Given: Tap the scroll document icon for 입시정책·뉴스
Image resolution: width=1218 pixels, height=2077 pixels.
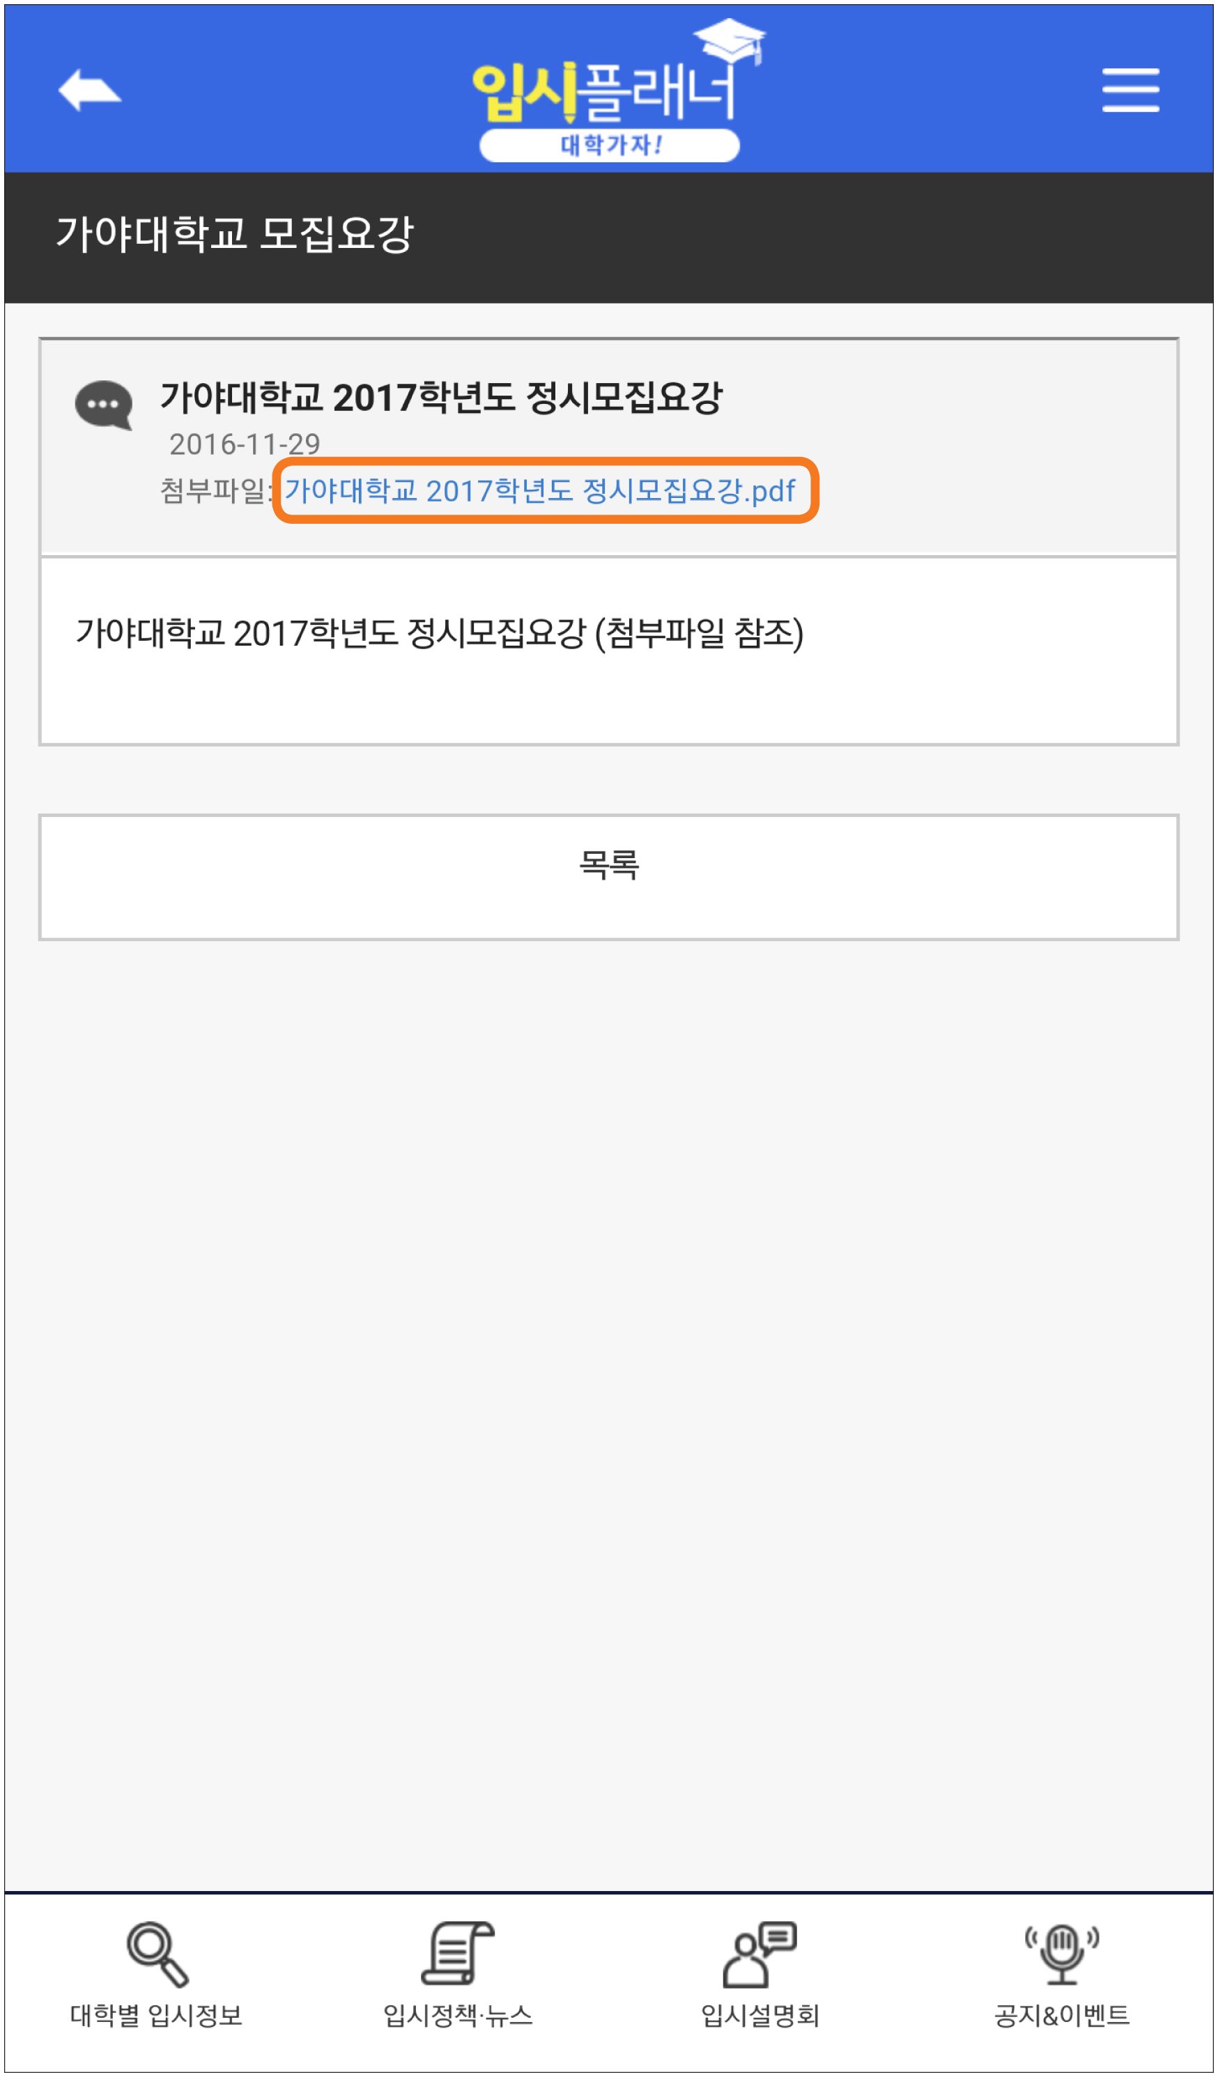Looking at the screenshot, I should point(458,1953).
